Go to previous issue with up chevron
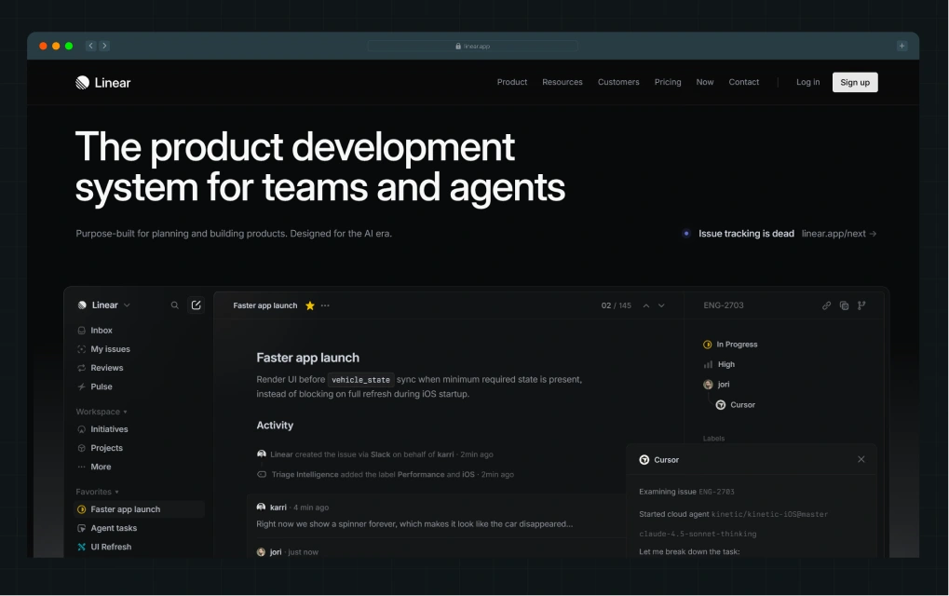This screenshot has width=949, height=596. [646, 305]
